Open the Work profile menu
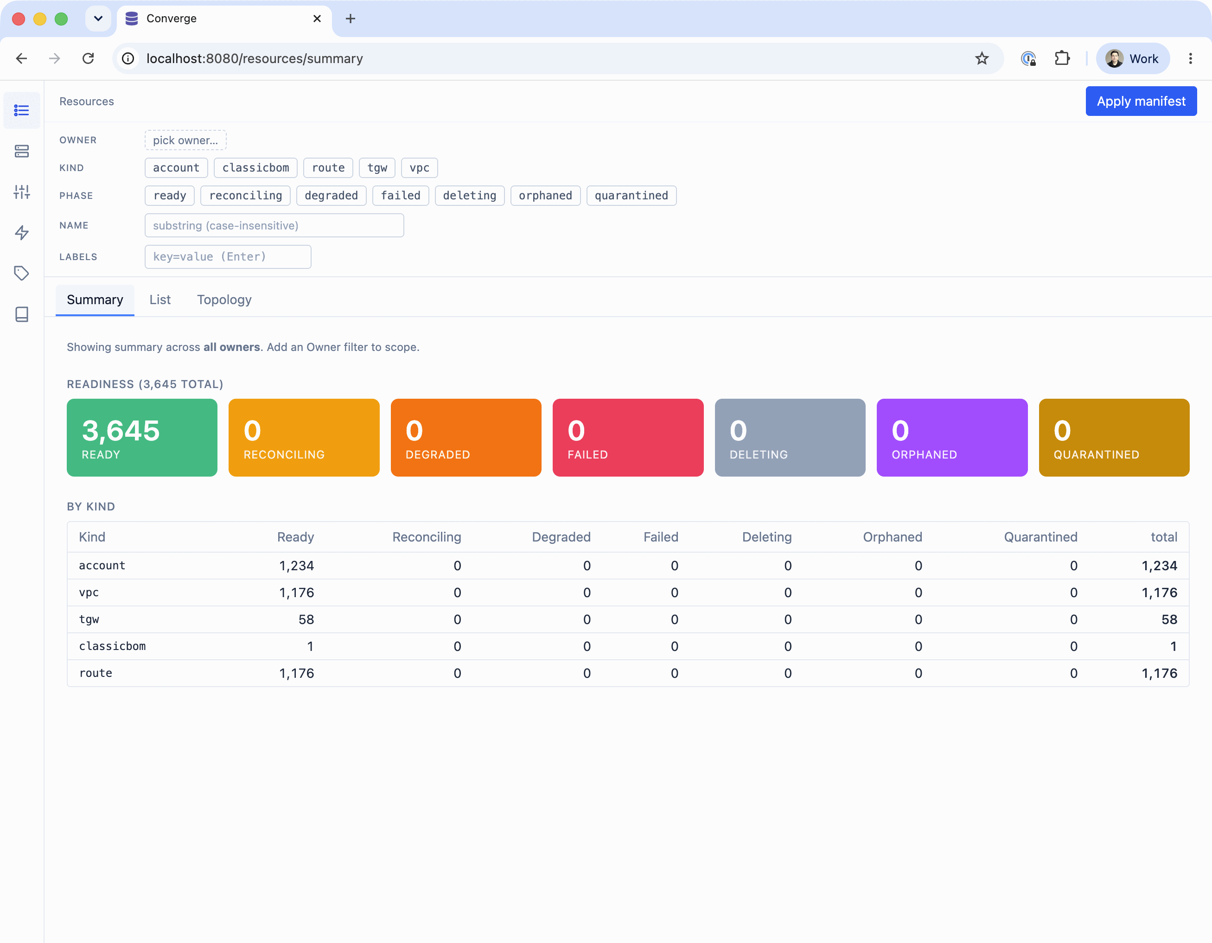This screenshot has width=1212, height=943. click(x=1132, y=58)
